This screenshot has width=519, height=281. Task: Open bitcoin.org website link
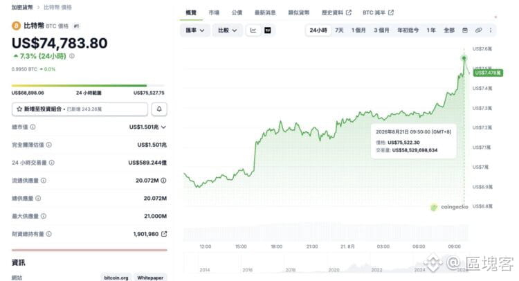[x=116, y=278]
